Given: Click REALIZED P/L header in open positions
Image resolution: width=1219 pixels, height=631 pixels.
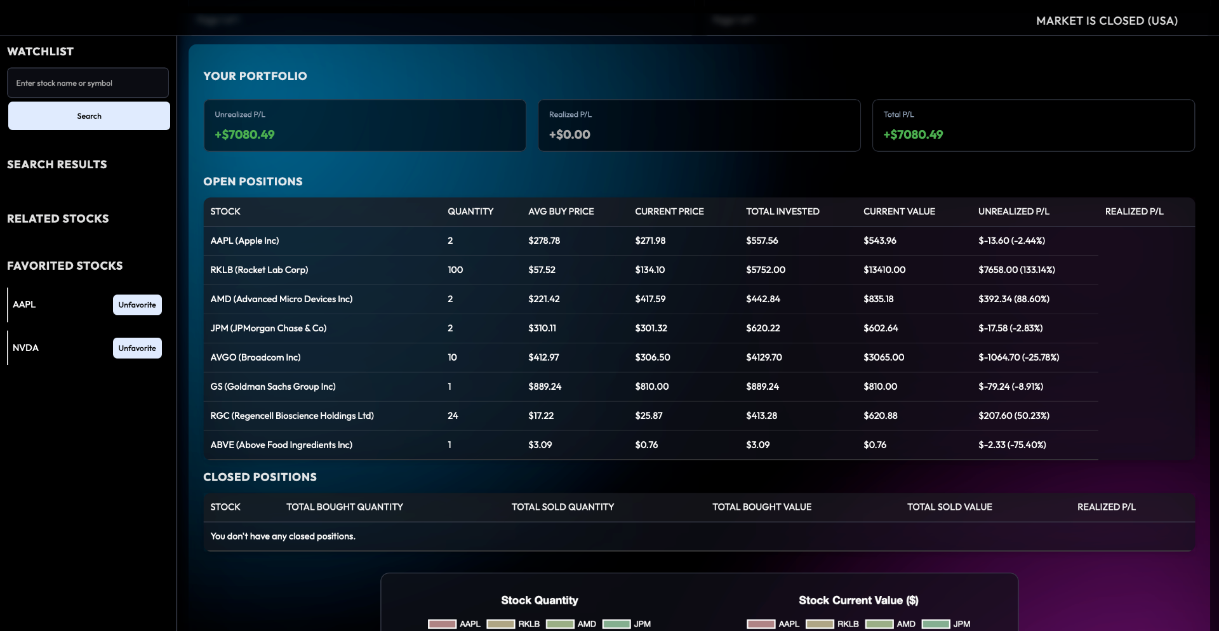Looking at the screenshot, I should click(1134, 211).
